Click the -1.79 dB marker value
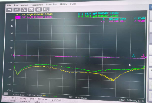Screen dimensions: 159x103 (140, 21)
